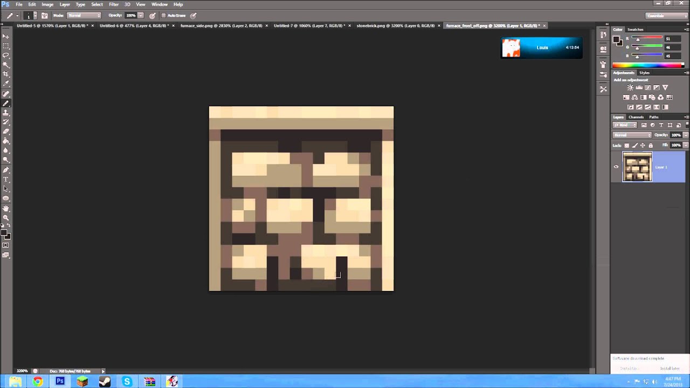The width and height of the screenshot is (690, 388).
Task: Open the Filter menu
Action: pyautogui.click(x=114, y=4)
